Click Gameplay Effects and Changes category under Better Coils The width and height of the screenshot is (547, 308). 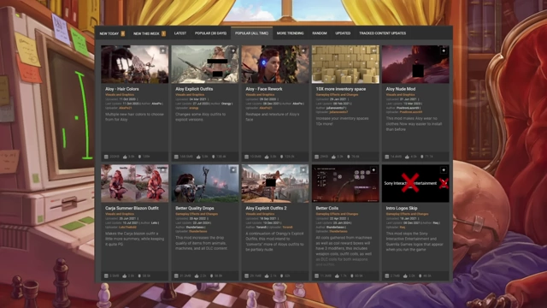[x=337, y=214]
